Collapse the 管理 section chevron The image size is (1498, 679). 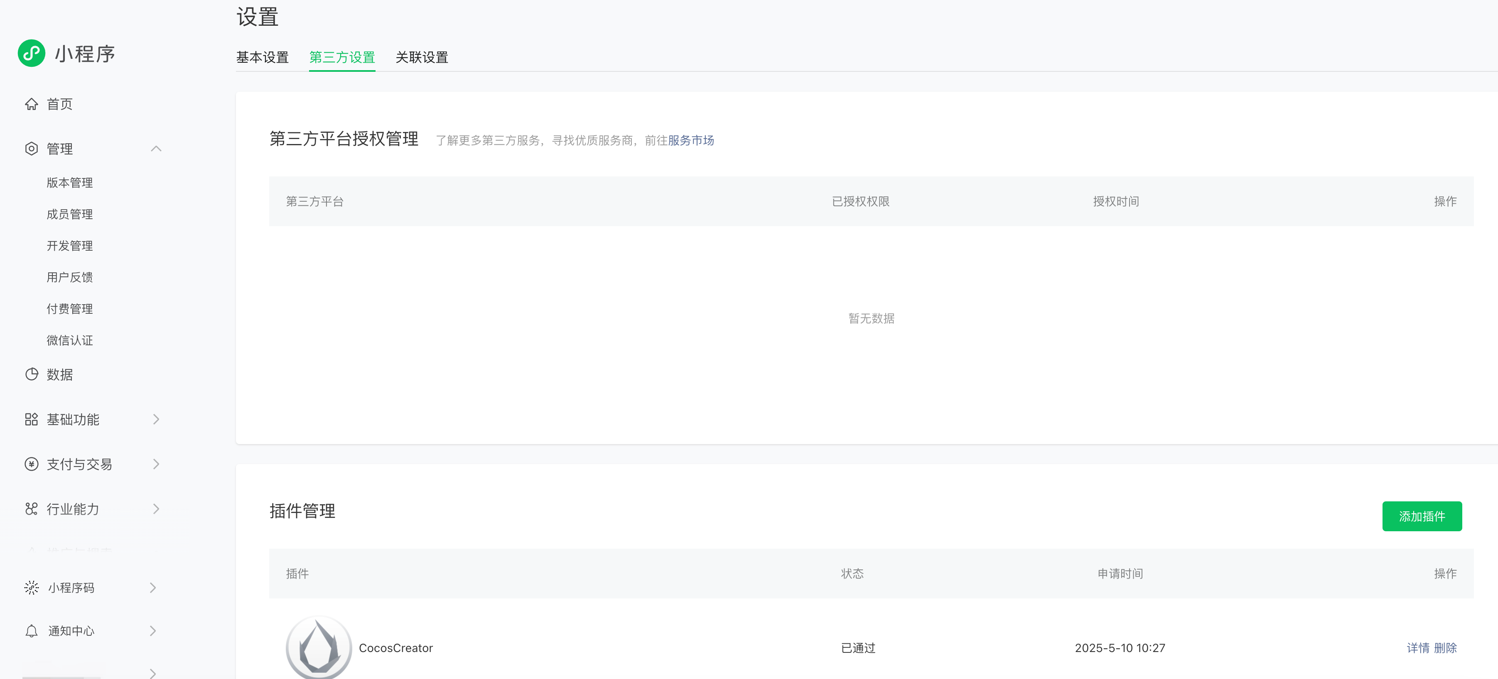(156, 149)
